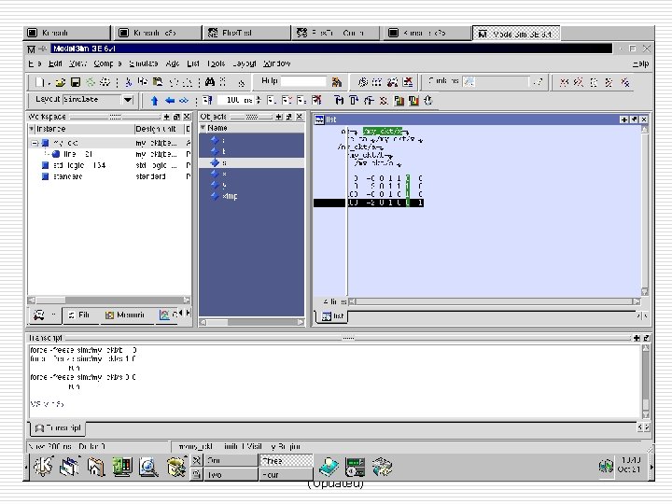Toggle triangle on the Instance column header
672x504 pixels.
pyautogui.click(x=32, y=129)
